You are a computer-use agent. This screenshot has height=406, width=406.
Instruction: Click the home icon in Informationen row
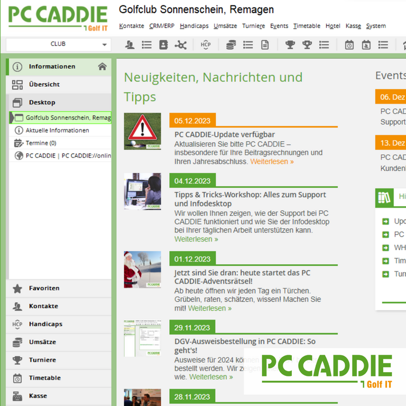click(x=102, y=67)
